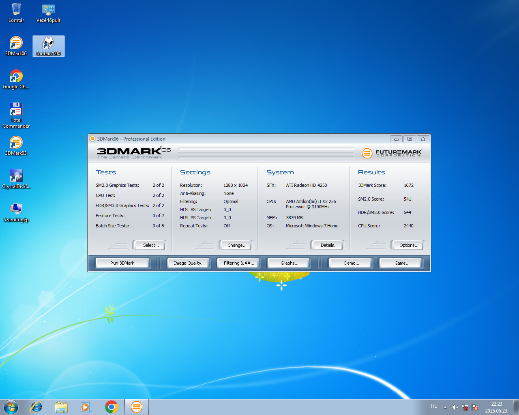The width and height of the screenshot is (519, 415).
Task: Click the Futuremark Corporation logo
Action: click(x=392, y=153)
